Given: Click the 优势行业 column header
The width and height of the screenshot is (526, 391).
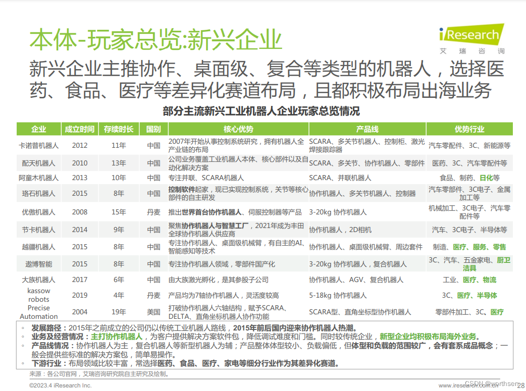Looking at the screenshot, I should (x=469, y=129).
